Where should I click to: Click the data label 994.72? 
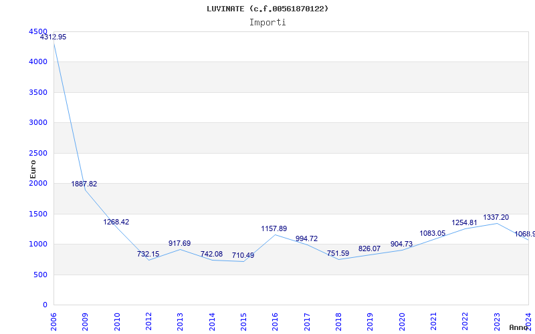[x=306, y=238]
